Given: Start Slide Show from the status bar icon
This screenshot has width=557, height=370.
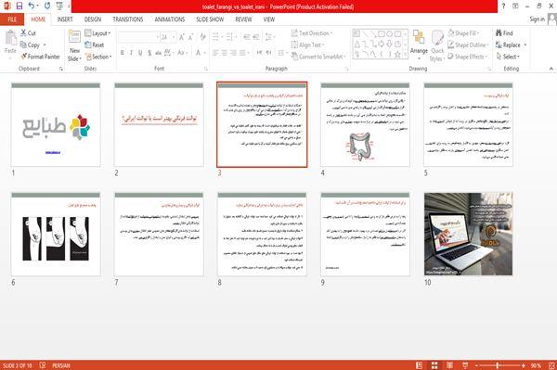Looking at the screenshot, I should point(465,365).
